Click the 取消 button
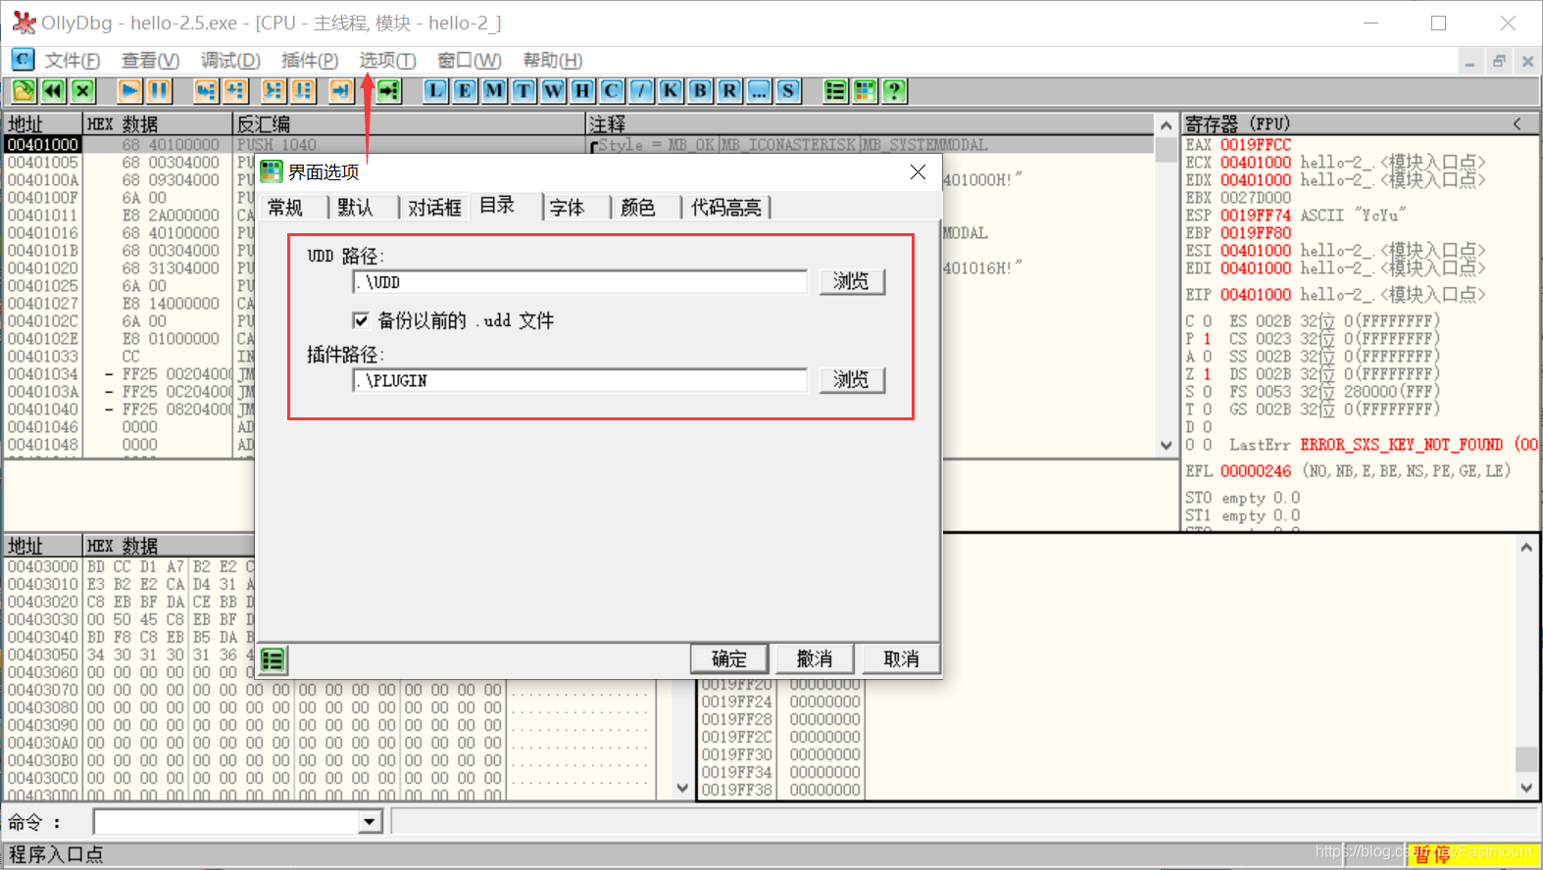1543x870 pixels. pos(901,658)
